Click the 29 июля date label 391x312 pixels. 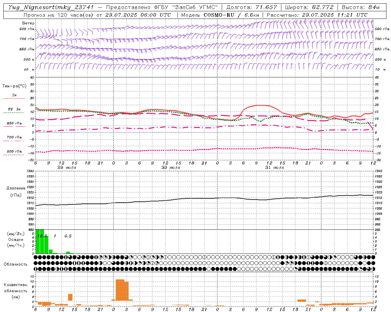[x=67, y=168]
